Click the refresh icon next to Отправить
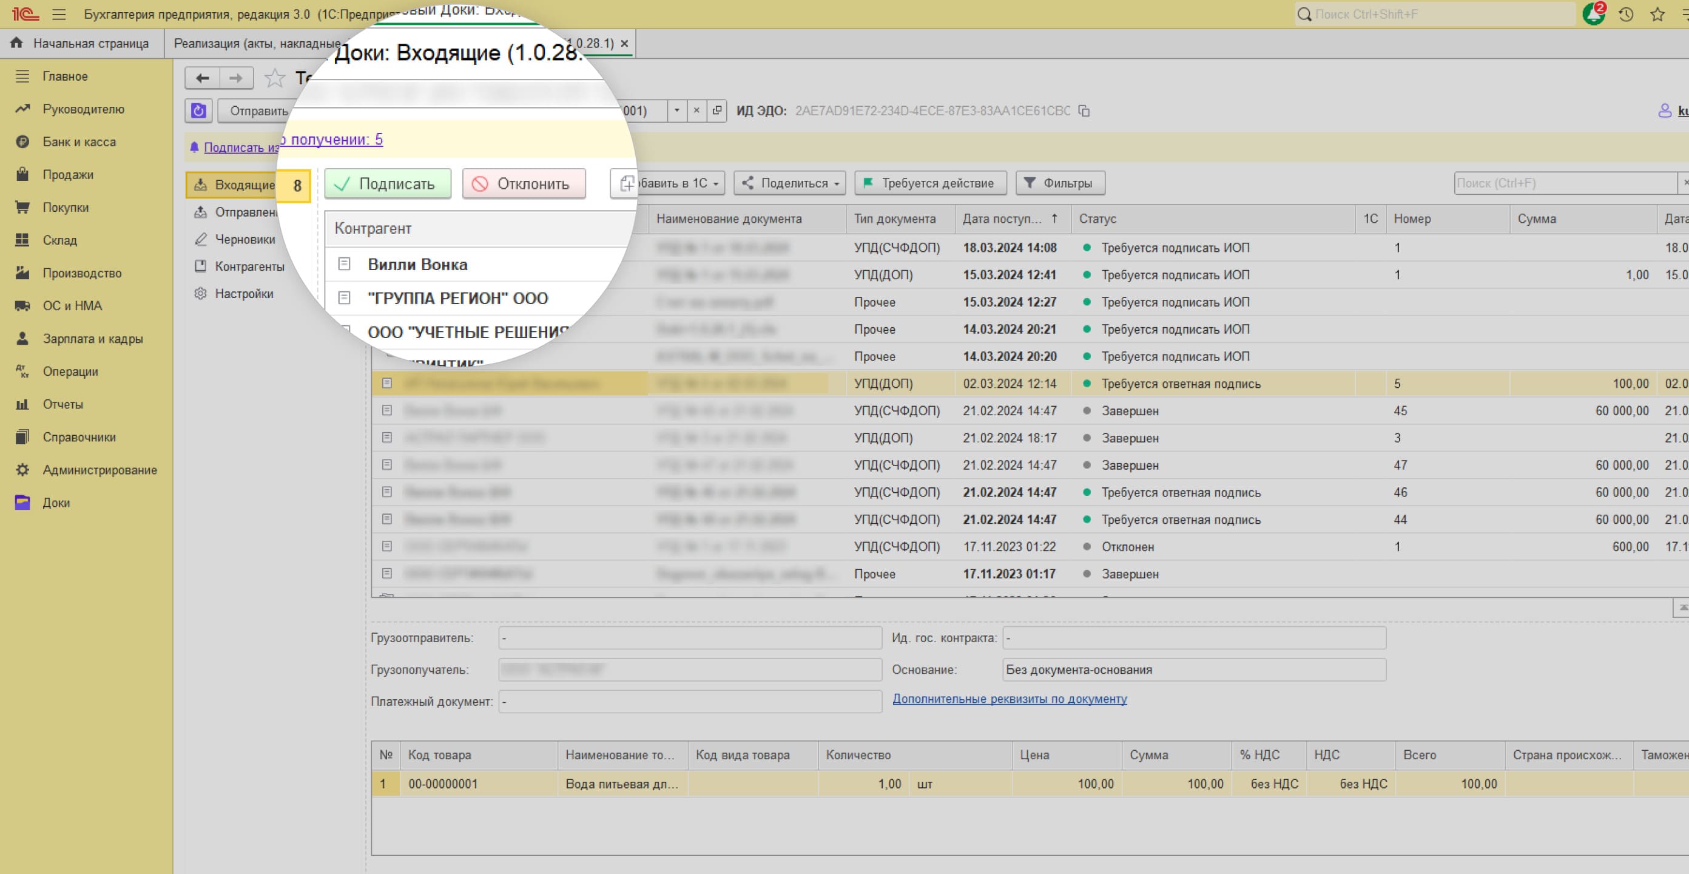The height and width of the screenshot is (874, 1689). 198,111
